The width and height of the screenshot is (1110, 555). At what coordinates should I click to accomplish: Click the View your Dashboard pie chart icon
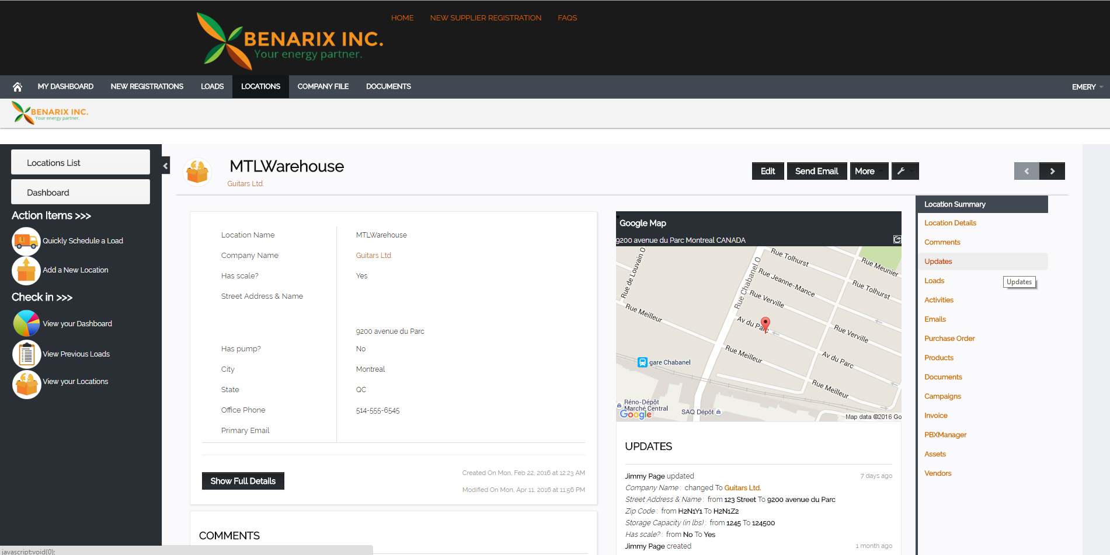tap(26, 323)
